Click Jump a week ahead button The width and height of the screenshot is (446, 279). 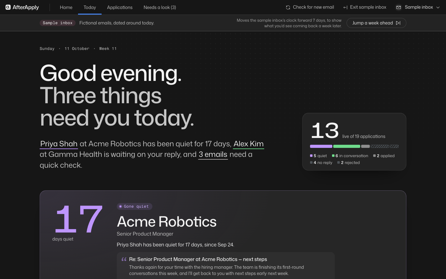point(376,23)
